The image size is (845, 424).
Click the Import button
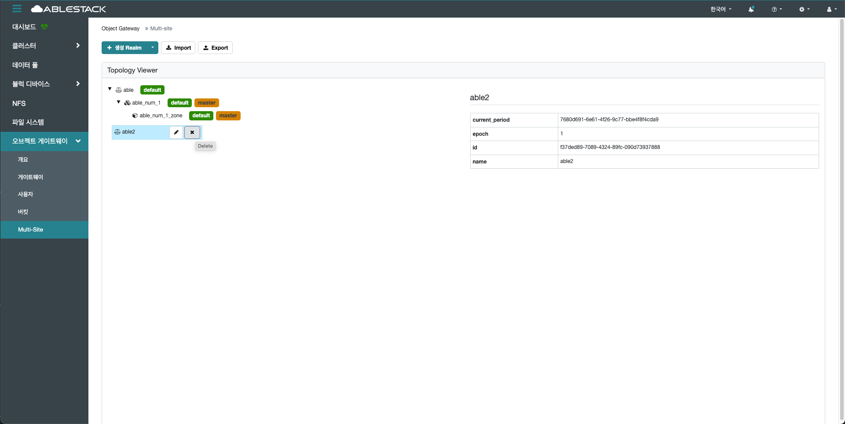pyautogui.click(x=178, y=47)
